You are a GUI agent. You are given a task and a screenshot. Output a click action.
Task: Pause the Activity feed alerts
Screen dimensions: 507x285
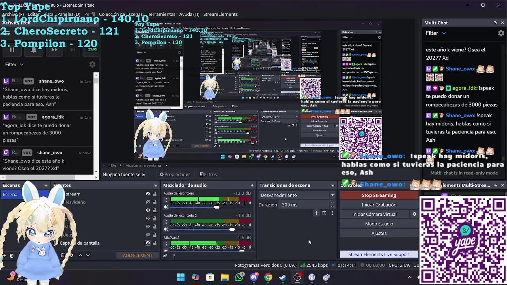pyautogui.click(x=12, y=49)
